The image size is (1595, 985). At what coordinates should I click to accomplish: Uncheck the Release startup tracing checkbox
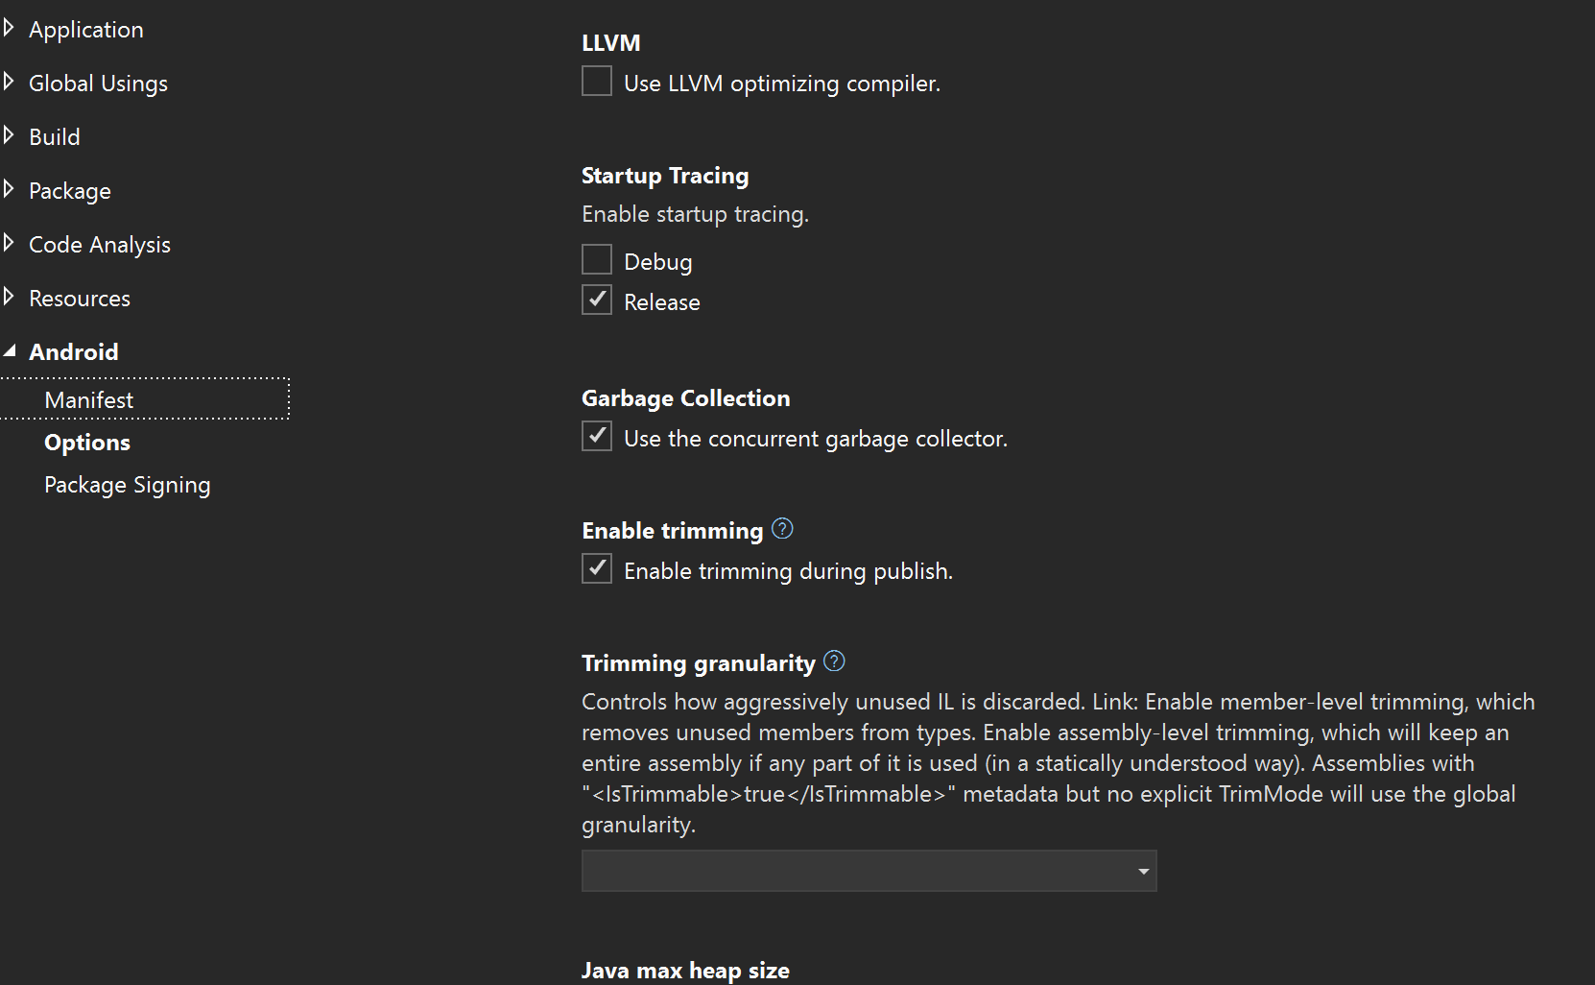597,300
